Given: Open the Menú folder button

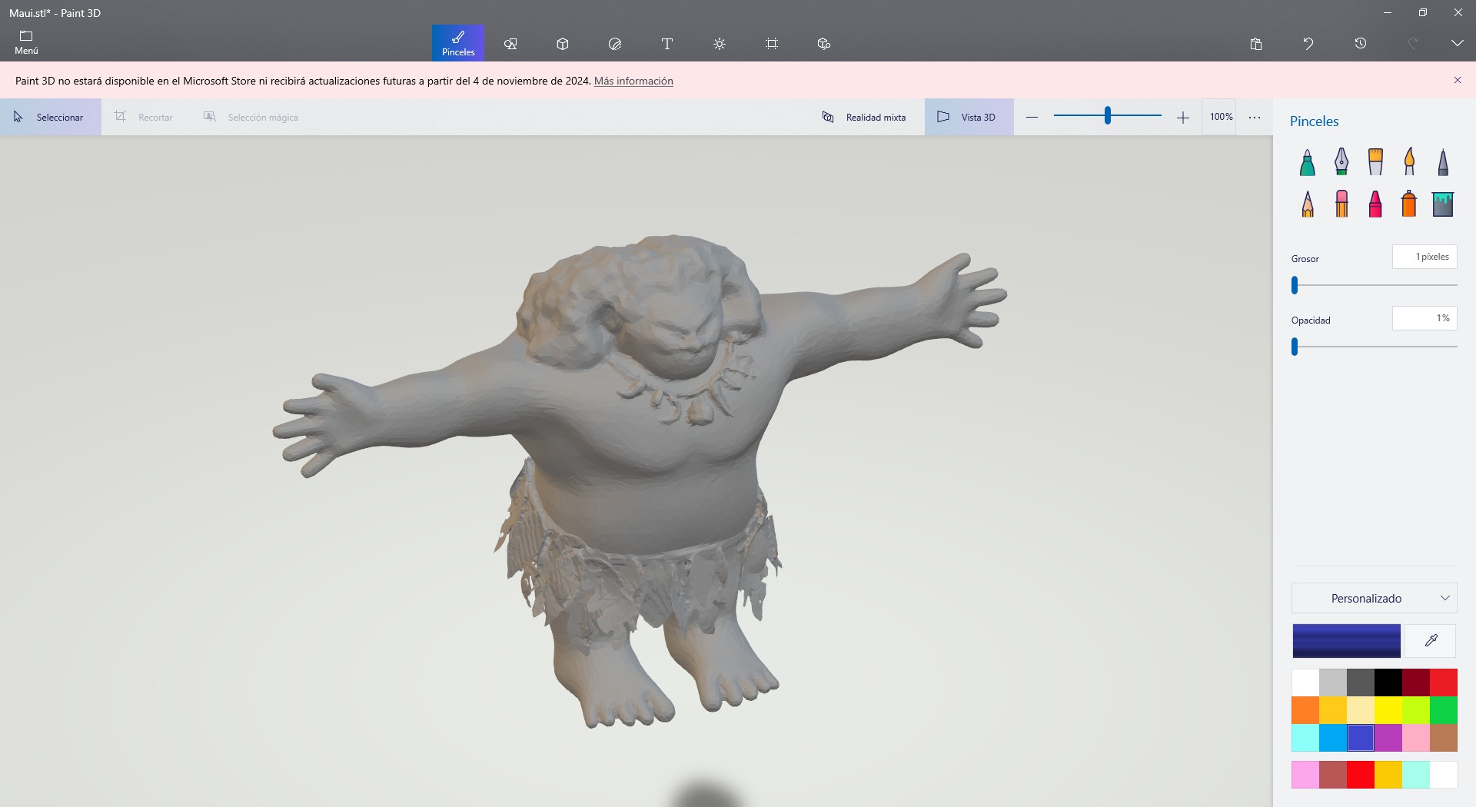Looking at the screenshot, I should click(x=26, y=43).
